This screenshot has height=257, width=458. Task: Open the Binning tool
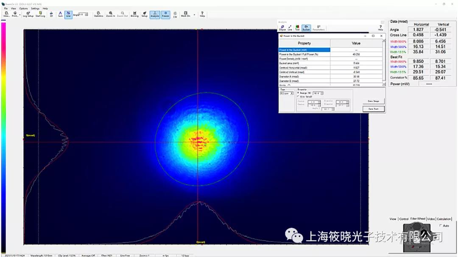[134, 14]
